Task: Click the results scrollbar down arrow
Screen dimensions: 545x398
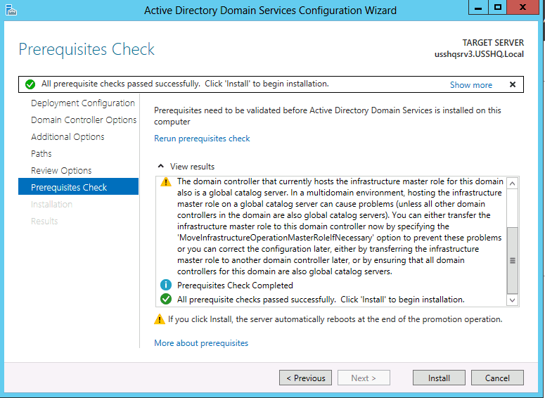Action: [x=513, y=300]
